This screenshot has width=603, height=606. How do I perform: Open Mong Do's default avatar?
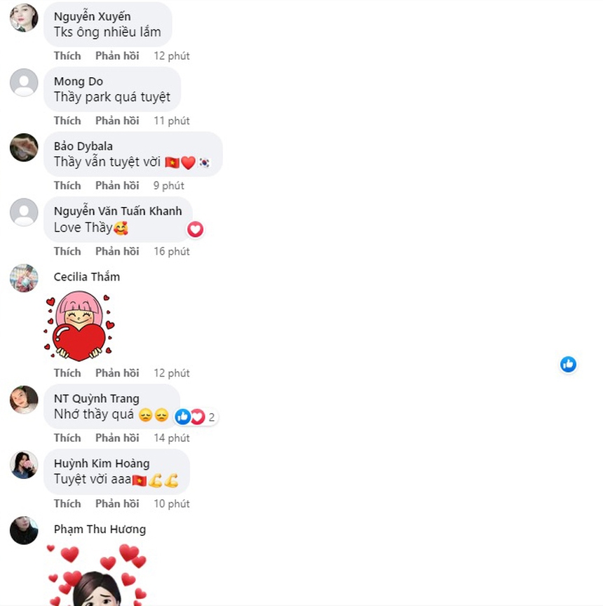[x=24, y=82]
